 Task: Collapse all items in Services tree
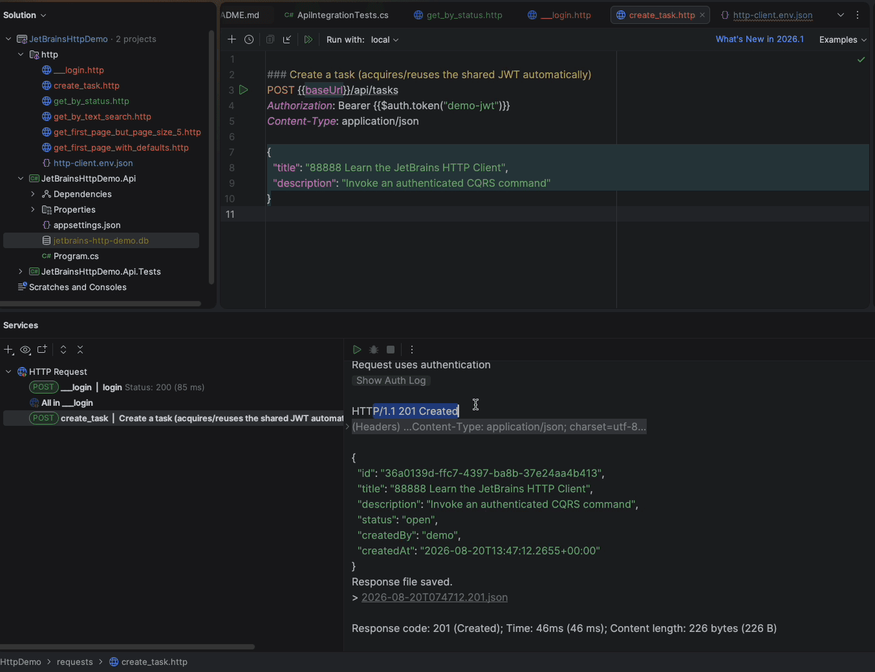tap(80, 350)
